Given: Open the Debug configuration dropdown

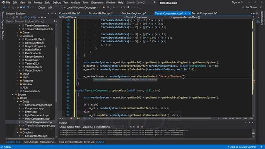Looking at the screenshot, I should point(42,7).
